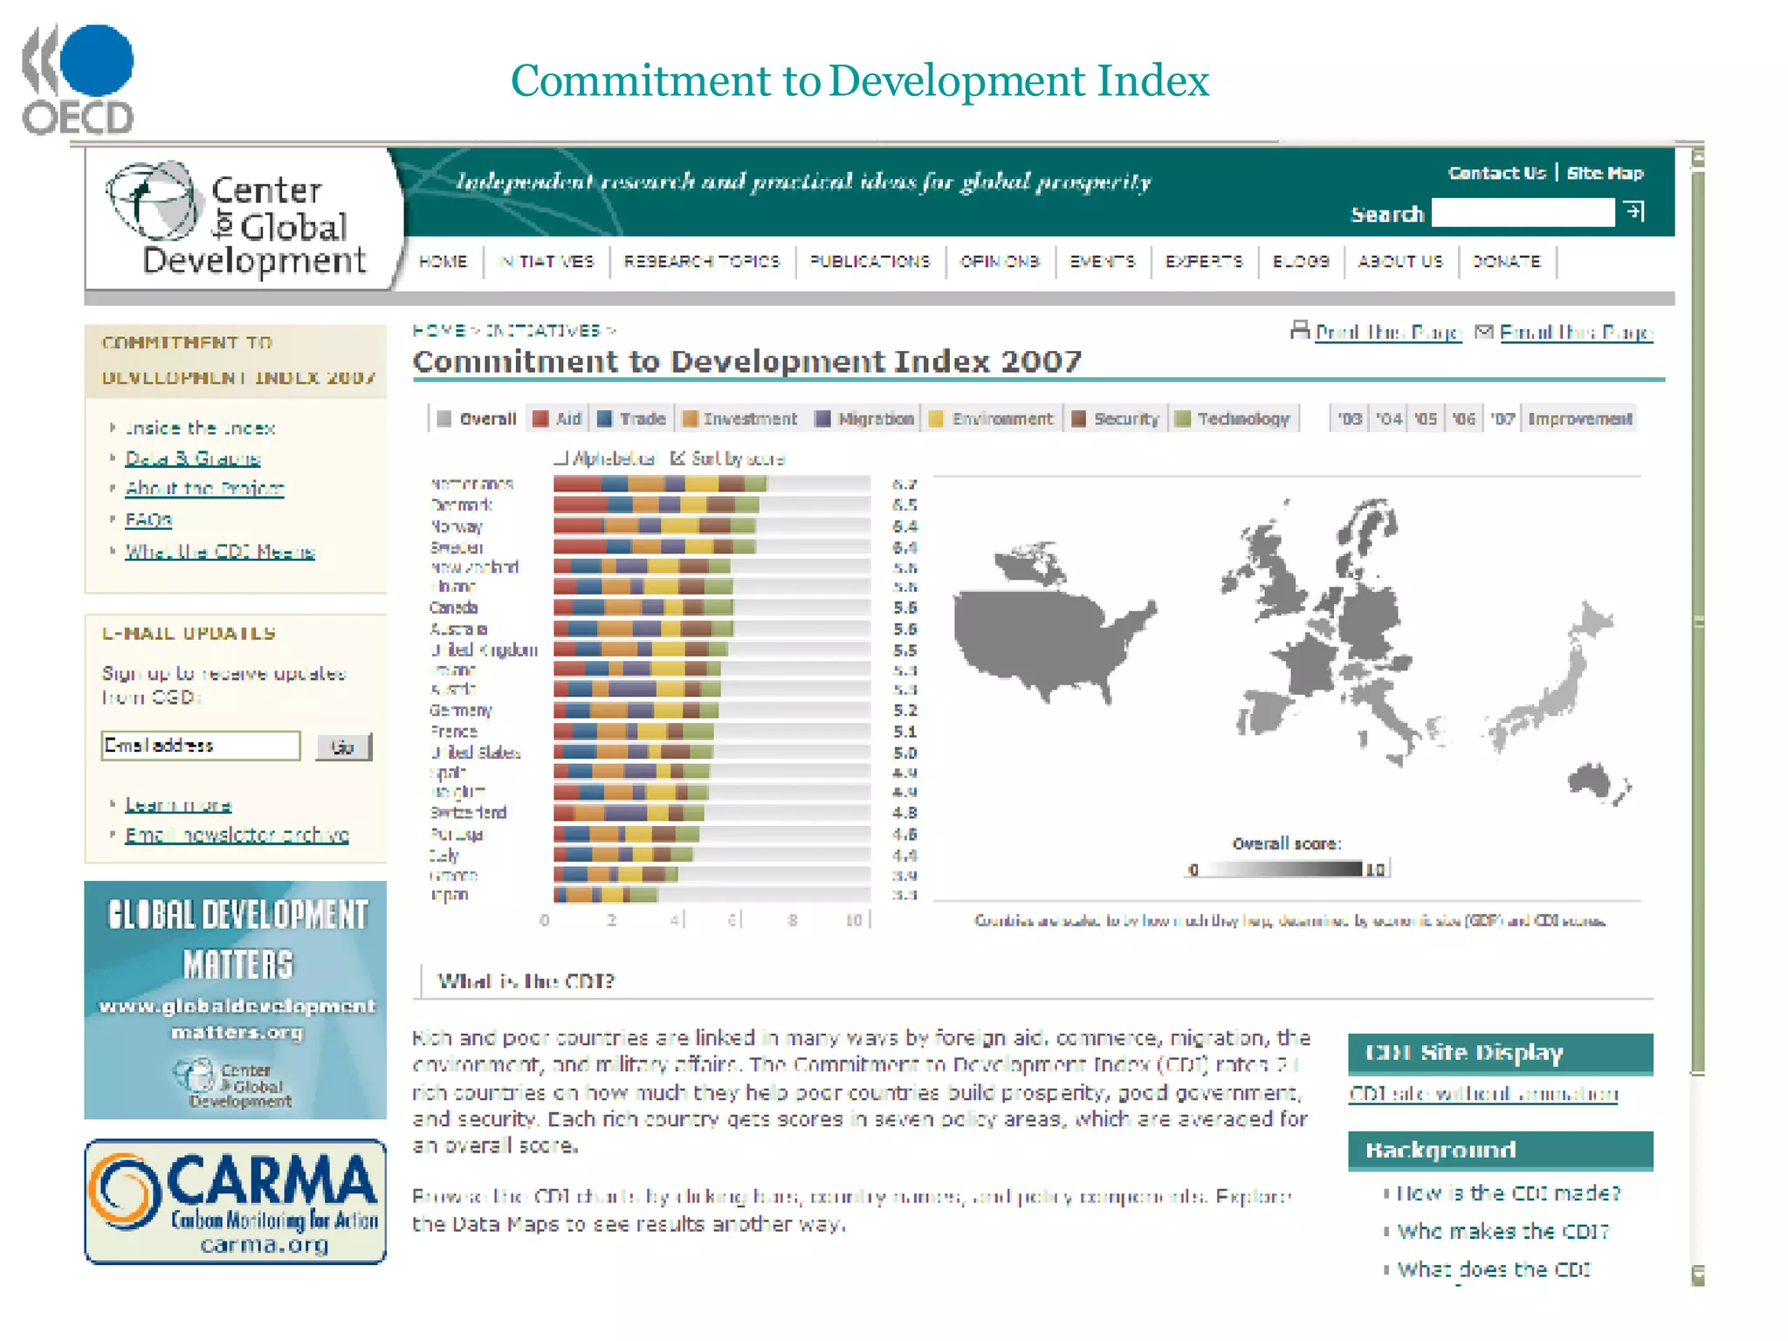Open Data & Graphs sidebar link
Viewport: 1788px width, 1341px height.
193,458
